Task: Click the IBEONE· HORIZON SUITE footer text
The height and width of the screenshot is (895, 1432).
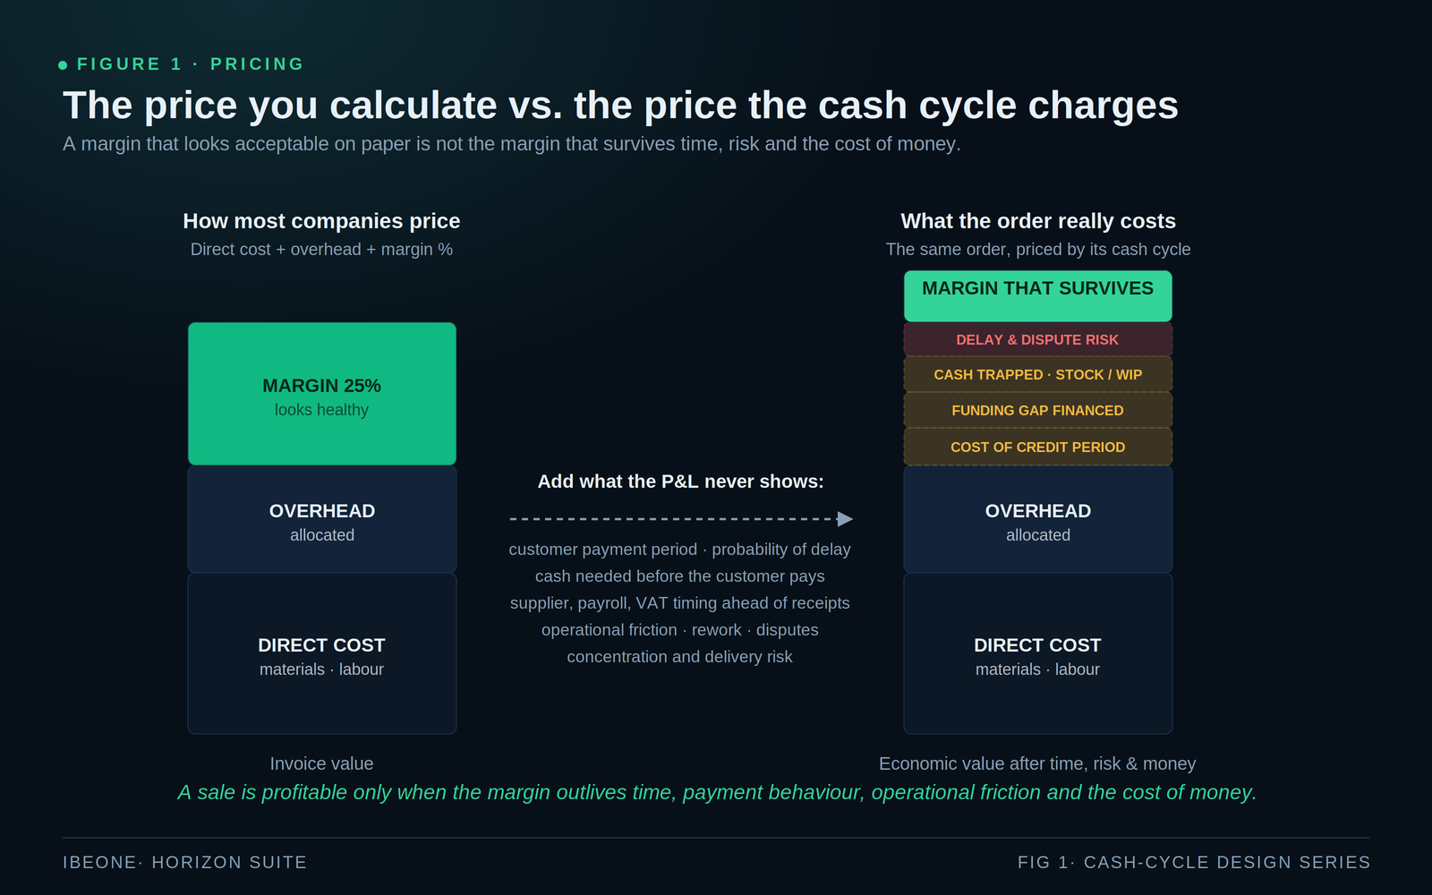Action: coord(185,862)
